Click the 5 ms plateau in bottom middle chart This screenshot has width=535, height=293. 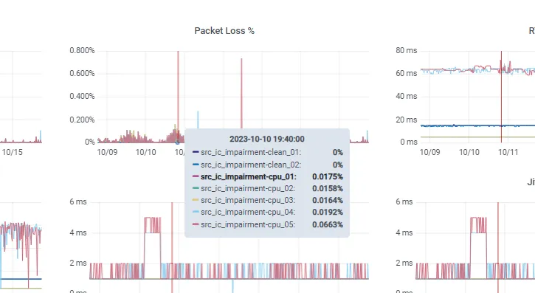point(153,225)
